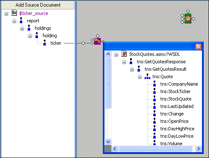Click the vertical scrollbar down arrow

(x=108, y=141)
